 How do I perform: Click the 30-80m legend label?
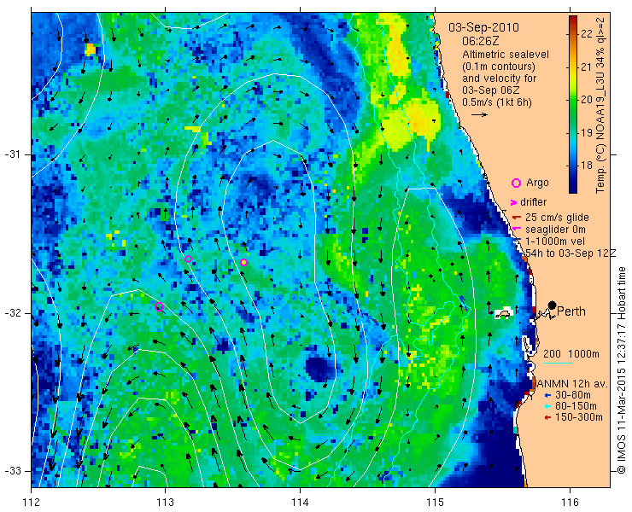pos(573,395)
